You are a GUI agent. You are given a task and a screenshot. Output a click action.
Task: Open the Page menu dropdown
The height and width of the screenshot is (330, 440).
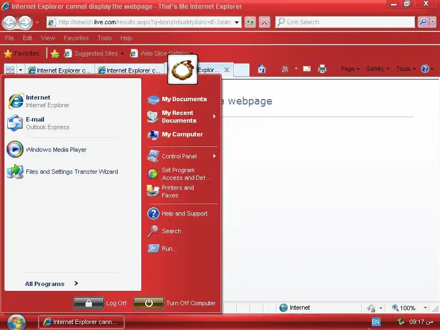tap(350, 69)
